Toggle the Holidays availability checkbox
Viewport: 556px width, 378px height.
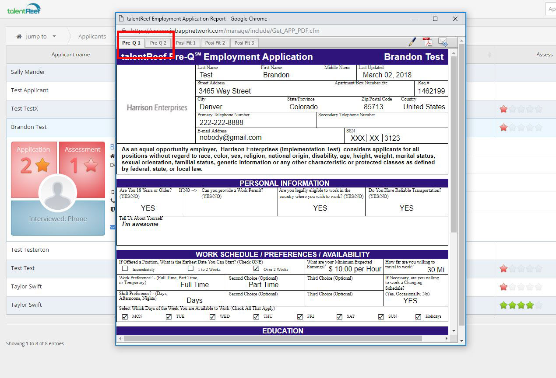[418, 317]
